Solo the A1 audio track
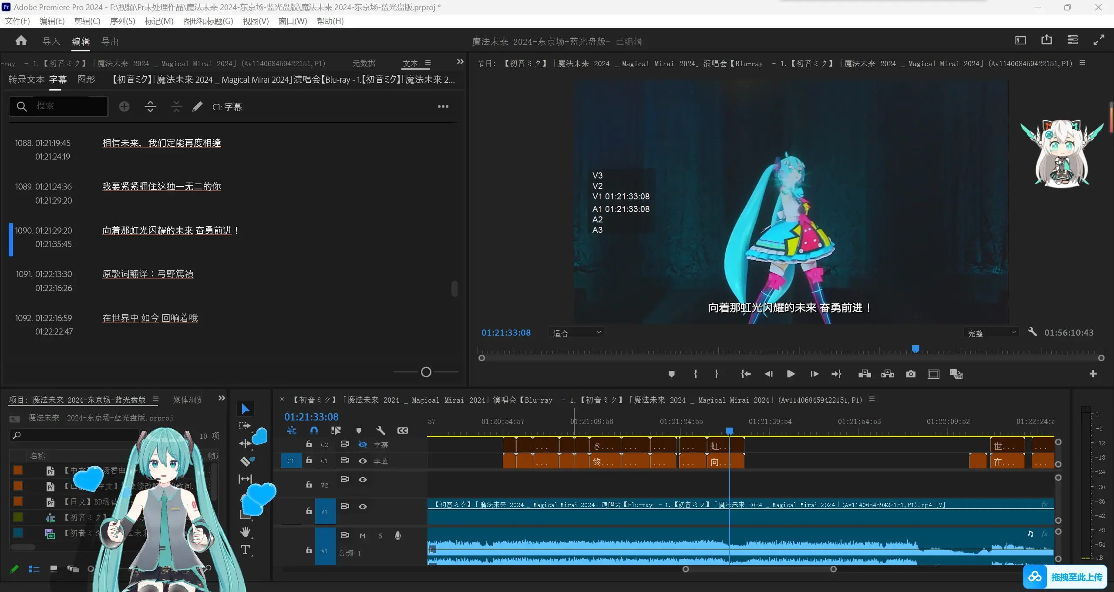The image size is (1114, 592). (x=380, y=536)
